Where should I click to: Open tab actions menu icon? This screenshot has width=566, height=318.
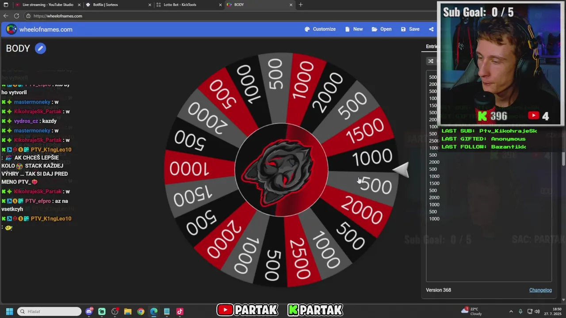click(x=6, y=5)
